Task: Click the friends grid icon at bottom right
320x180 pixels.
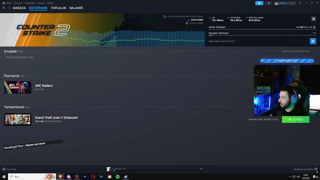Action: pos(316,169)
